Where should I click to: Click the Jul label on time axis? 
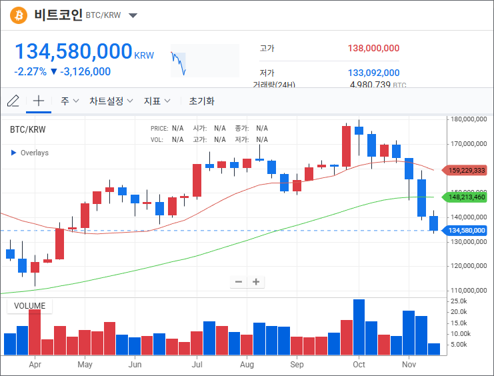pyautogui.click(x=197, y=365)
